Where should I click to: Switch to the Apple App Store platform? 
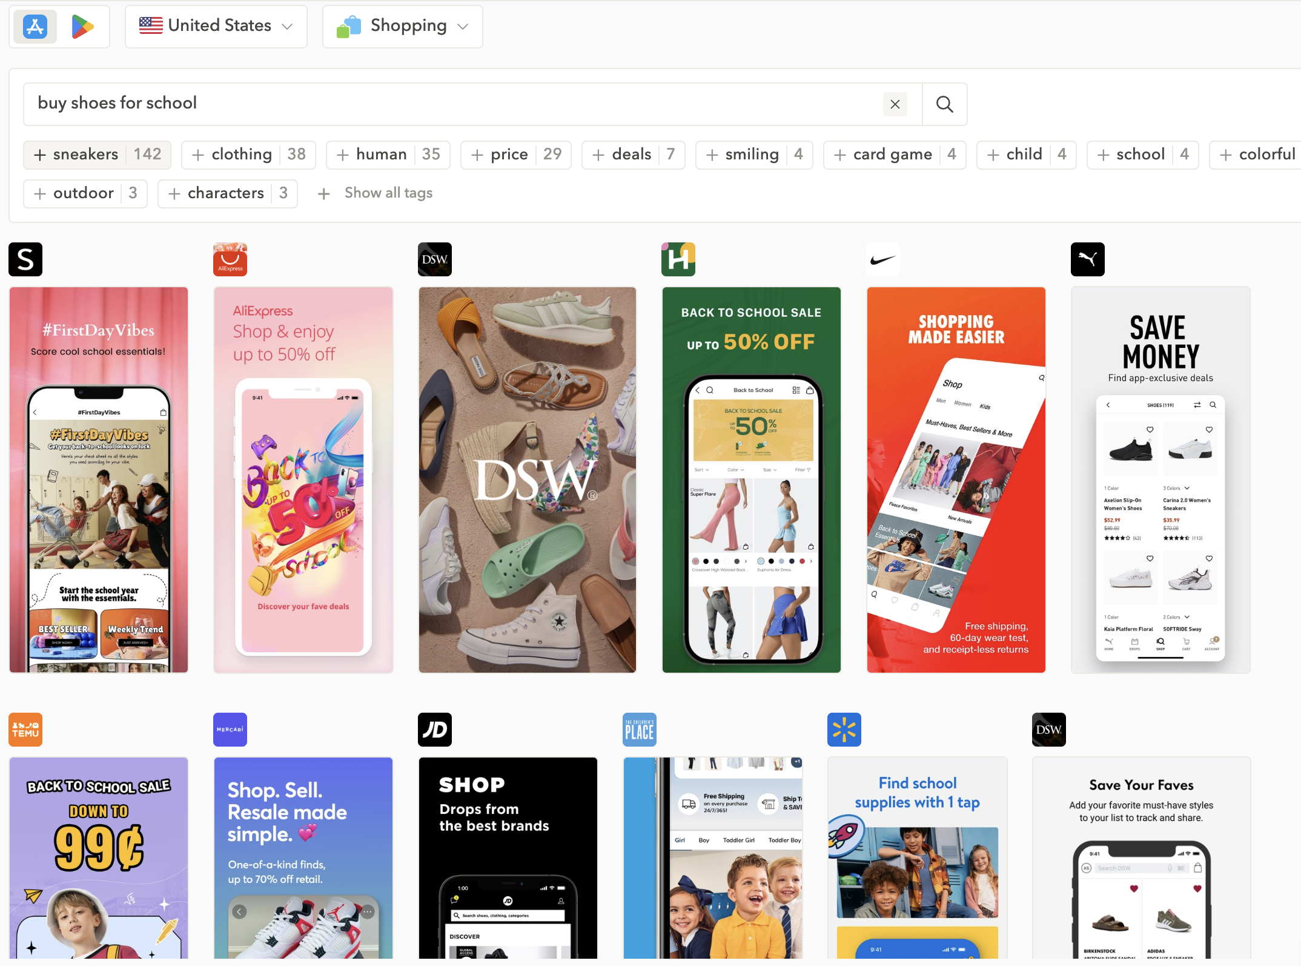pyautogui.click(x=35, y=26)
